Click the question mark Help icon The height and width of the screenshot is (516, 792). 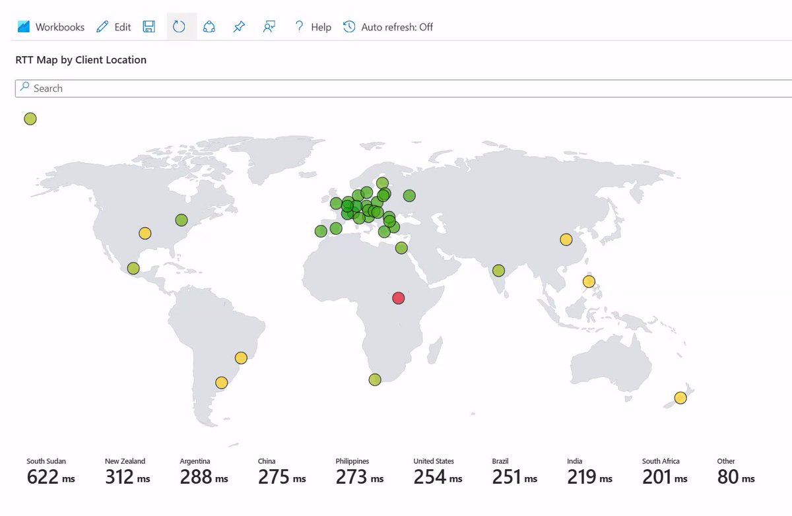point(299,26)
